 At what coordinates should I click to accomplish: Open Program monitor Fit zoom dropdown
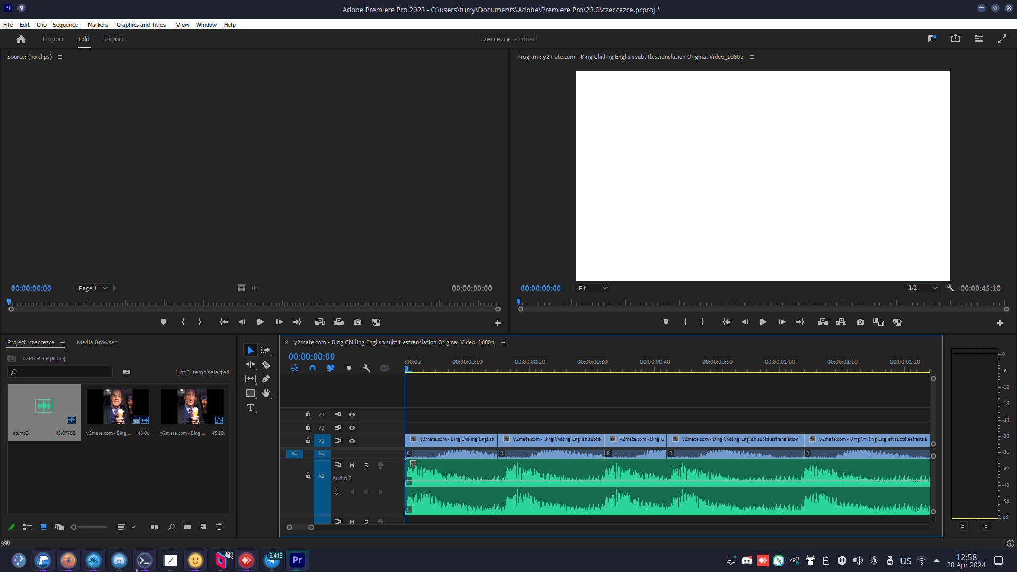click(593, 288)
